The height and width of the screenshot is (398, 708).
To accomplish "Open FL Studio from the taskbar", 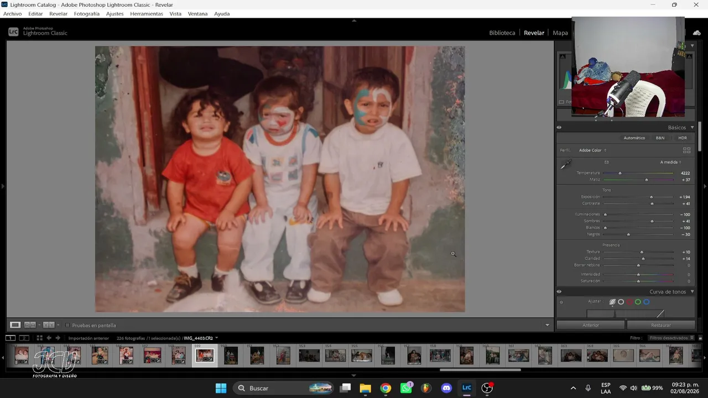I will (x=426, y=388).
